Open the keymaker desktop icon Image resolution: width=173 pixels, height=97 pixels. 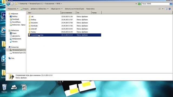click(14, 88)
